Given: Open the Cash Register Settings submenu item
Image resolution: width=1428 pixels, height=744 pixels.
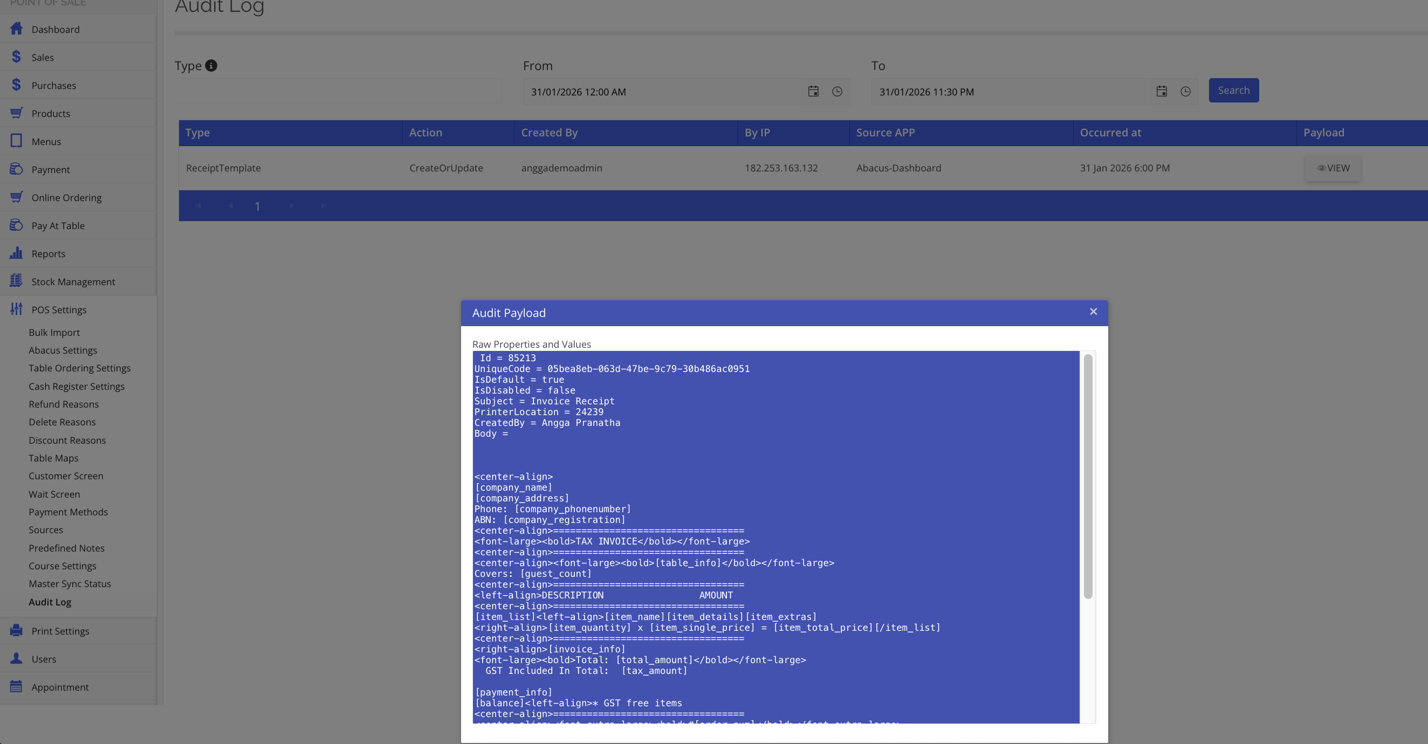Looking at the screenshot, I should (x=77, y=387).
